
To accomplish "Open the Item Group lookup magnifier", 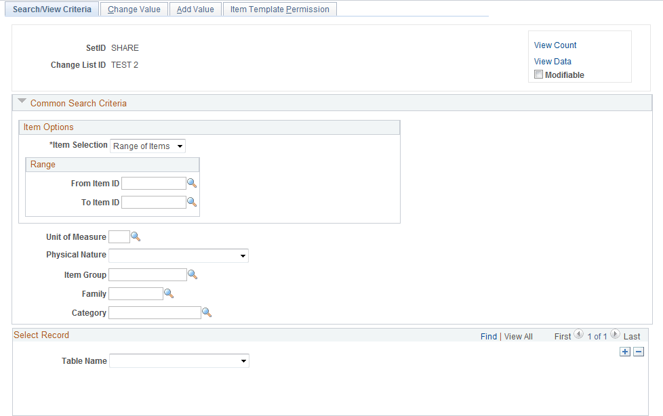I will [192, 274].
